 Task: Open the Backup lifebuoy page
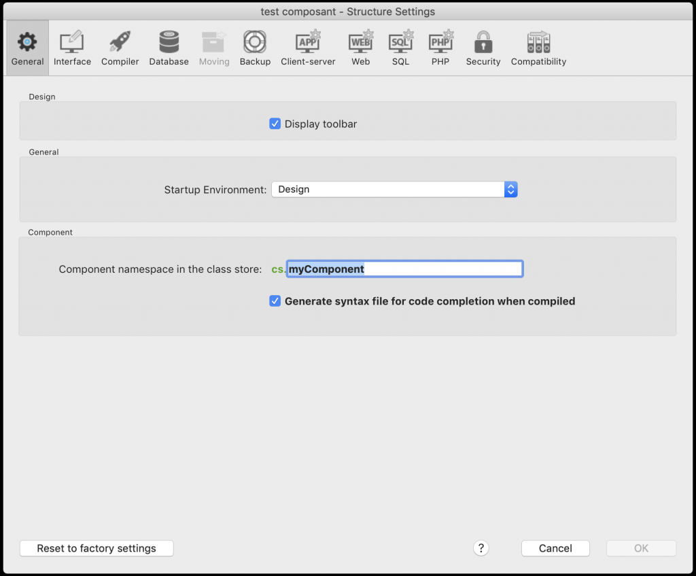point(255,48)
